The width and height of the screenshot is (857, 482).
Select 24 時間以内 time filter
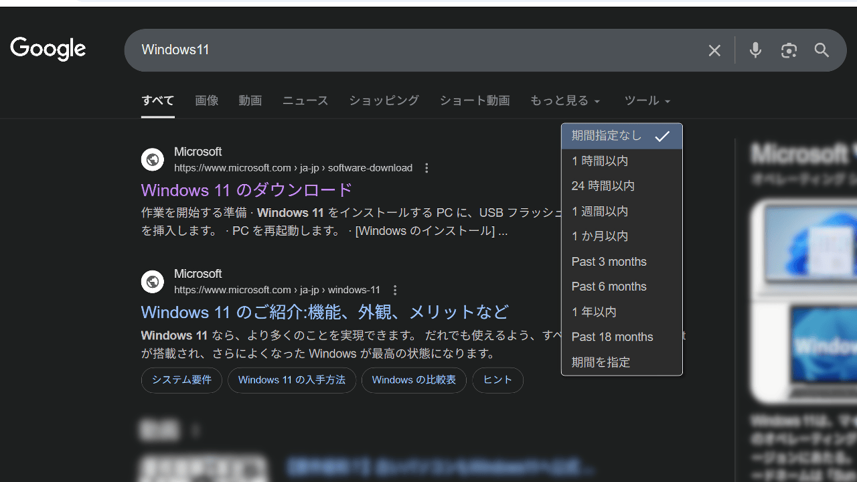tap(622, 185)
